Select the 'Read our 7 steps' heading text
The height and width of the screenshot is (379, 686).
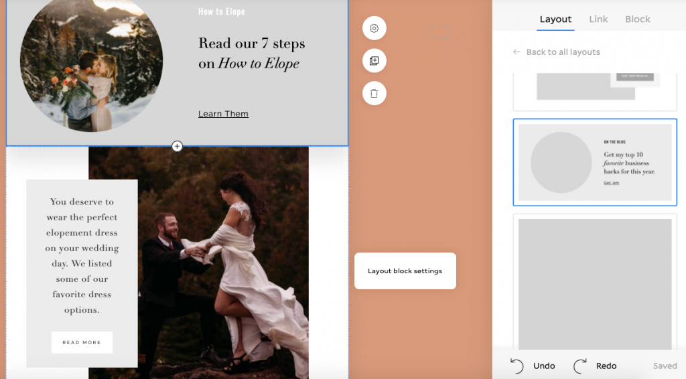[251, 54]
